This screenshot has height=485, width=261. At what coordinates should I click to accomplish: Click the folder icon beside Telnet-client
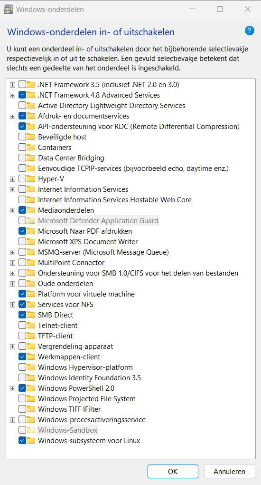point(30,326)
